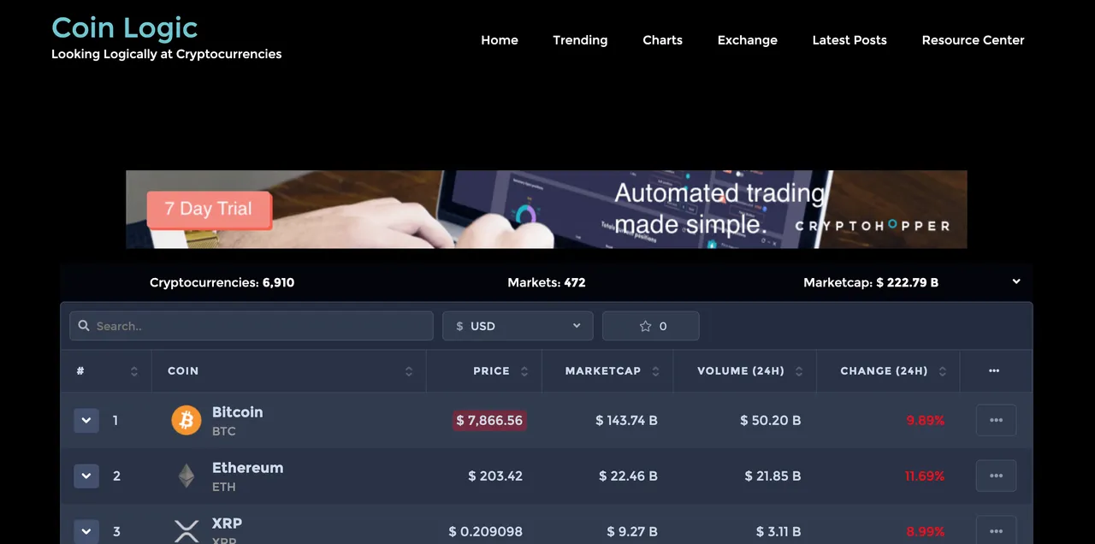Click the BTC ticker symbol

(224, 431)
